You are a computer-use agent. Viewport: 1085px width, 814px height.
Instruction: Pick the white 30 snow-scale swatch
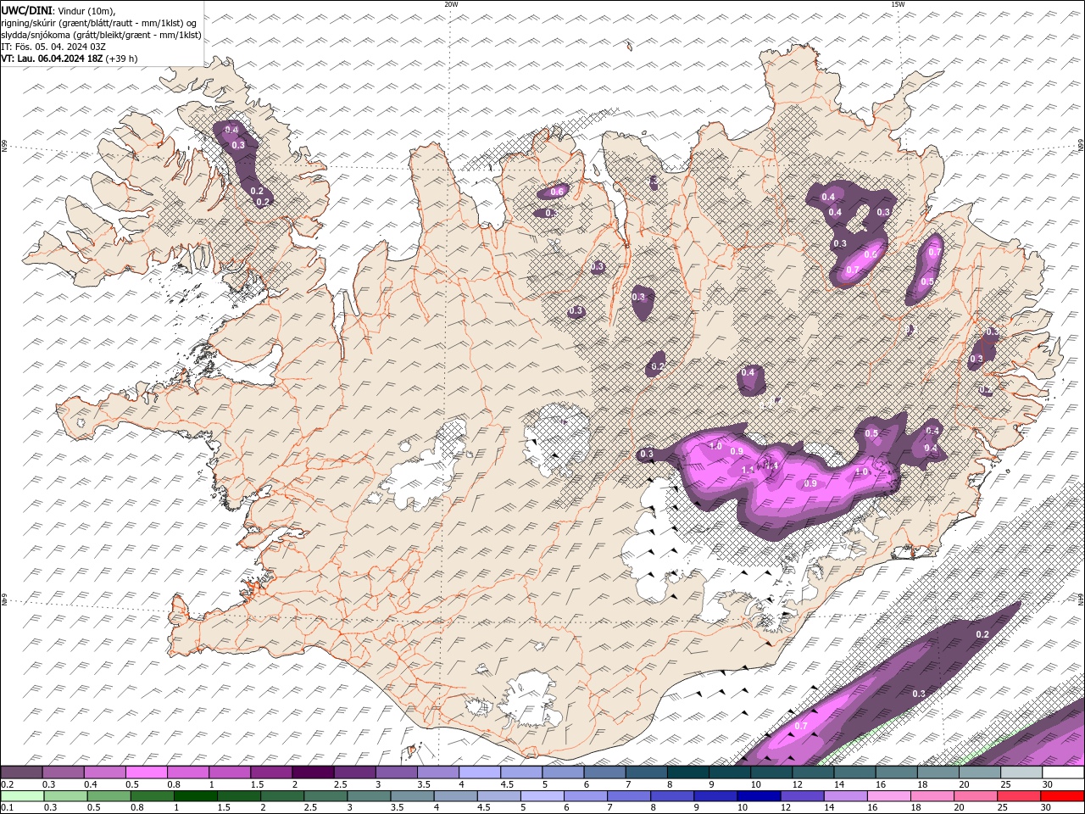pyautogui.click(x=1063, y=772)
